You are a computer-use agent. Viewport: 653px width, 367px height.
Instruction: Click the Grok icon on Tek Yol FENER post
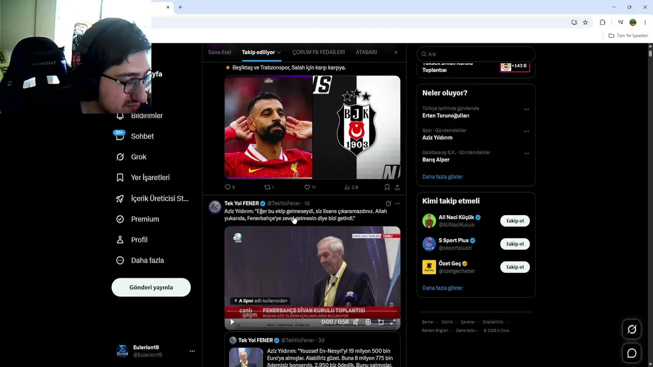[388, 203]
